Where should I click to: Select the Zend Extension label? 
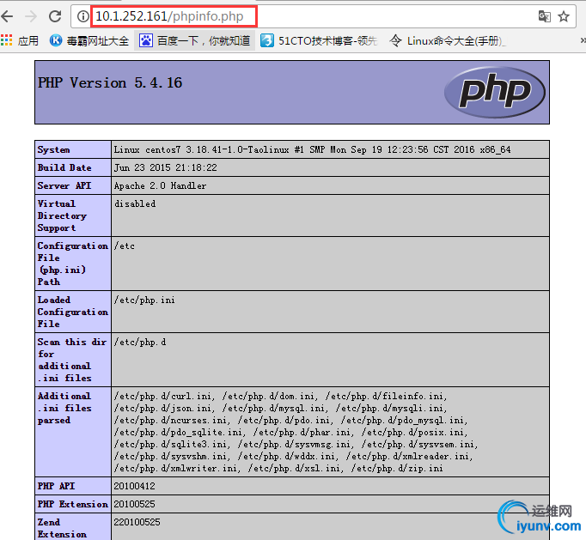[x=62, y=528]
